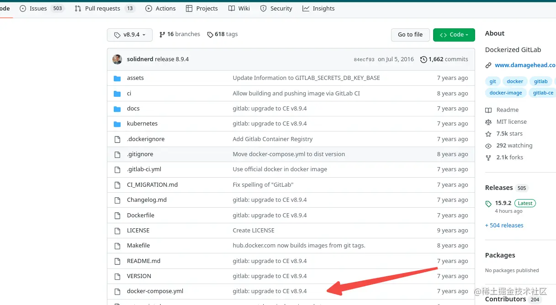This screenshot has height=305, width=556.
Task: Click the README.md file icon
Action: click(x=117, y=261)
